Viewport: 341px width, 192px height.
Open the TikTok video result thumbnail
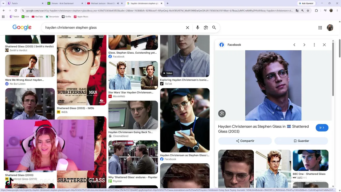point(185,56)
